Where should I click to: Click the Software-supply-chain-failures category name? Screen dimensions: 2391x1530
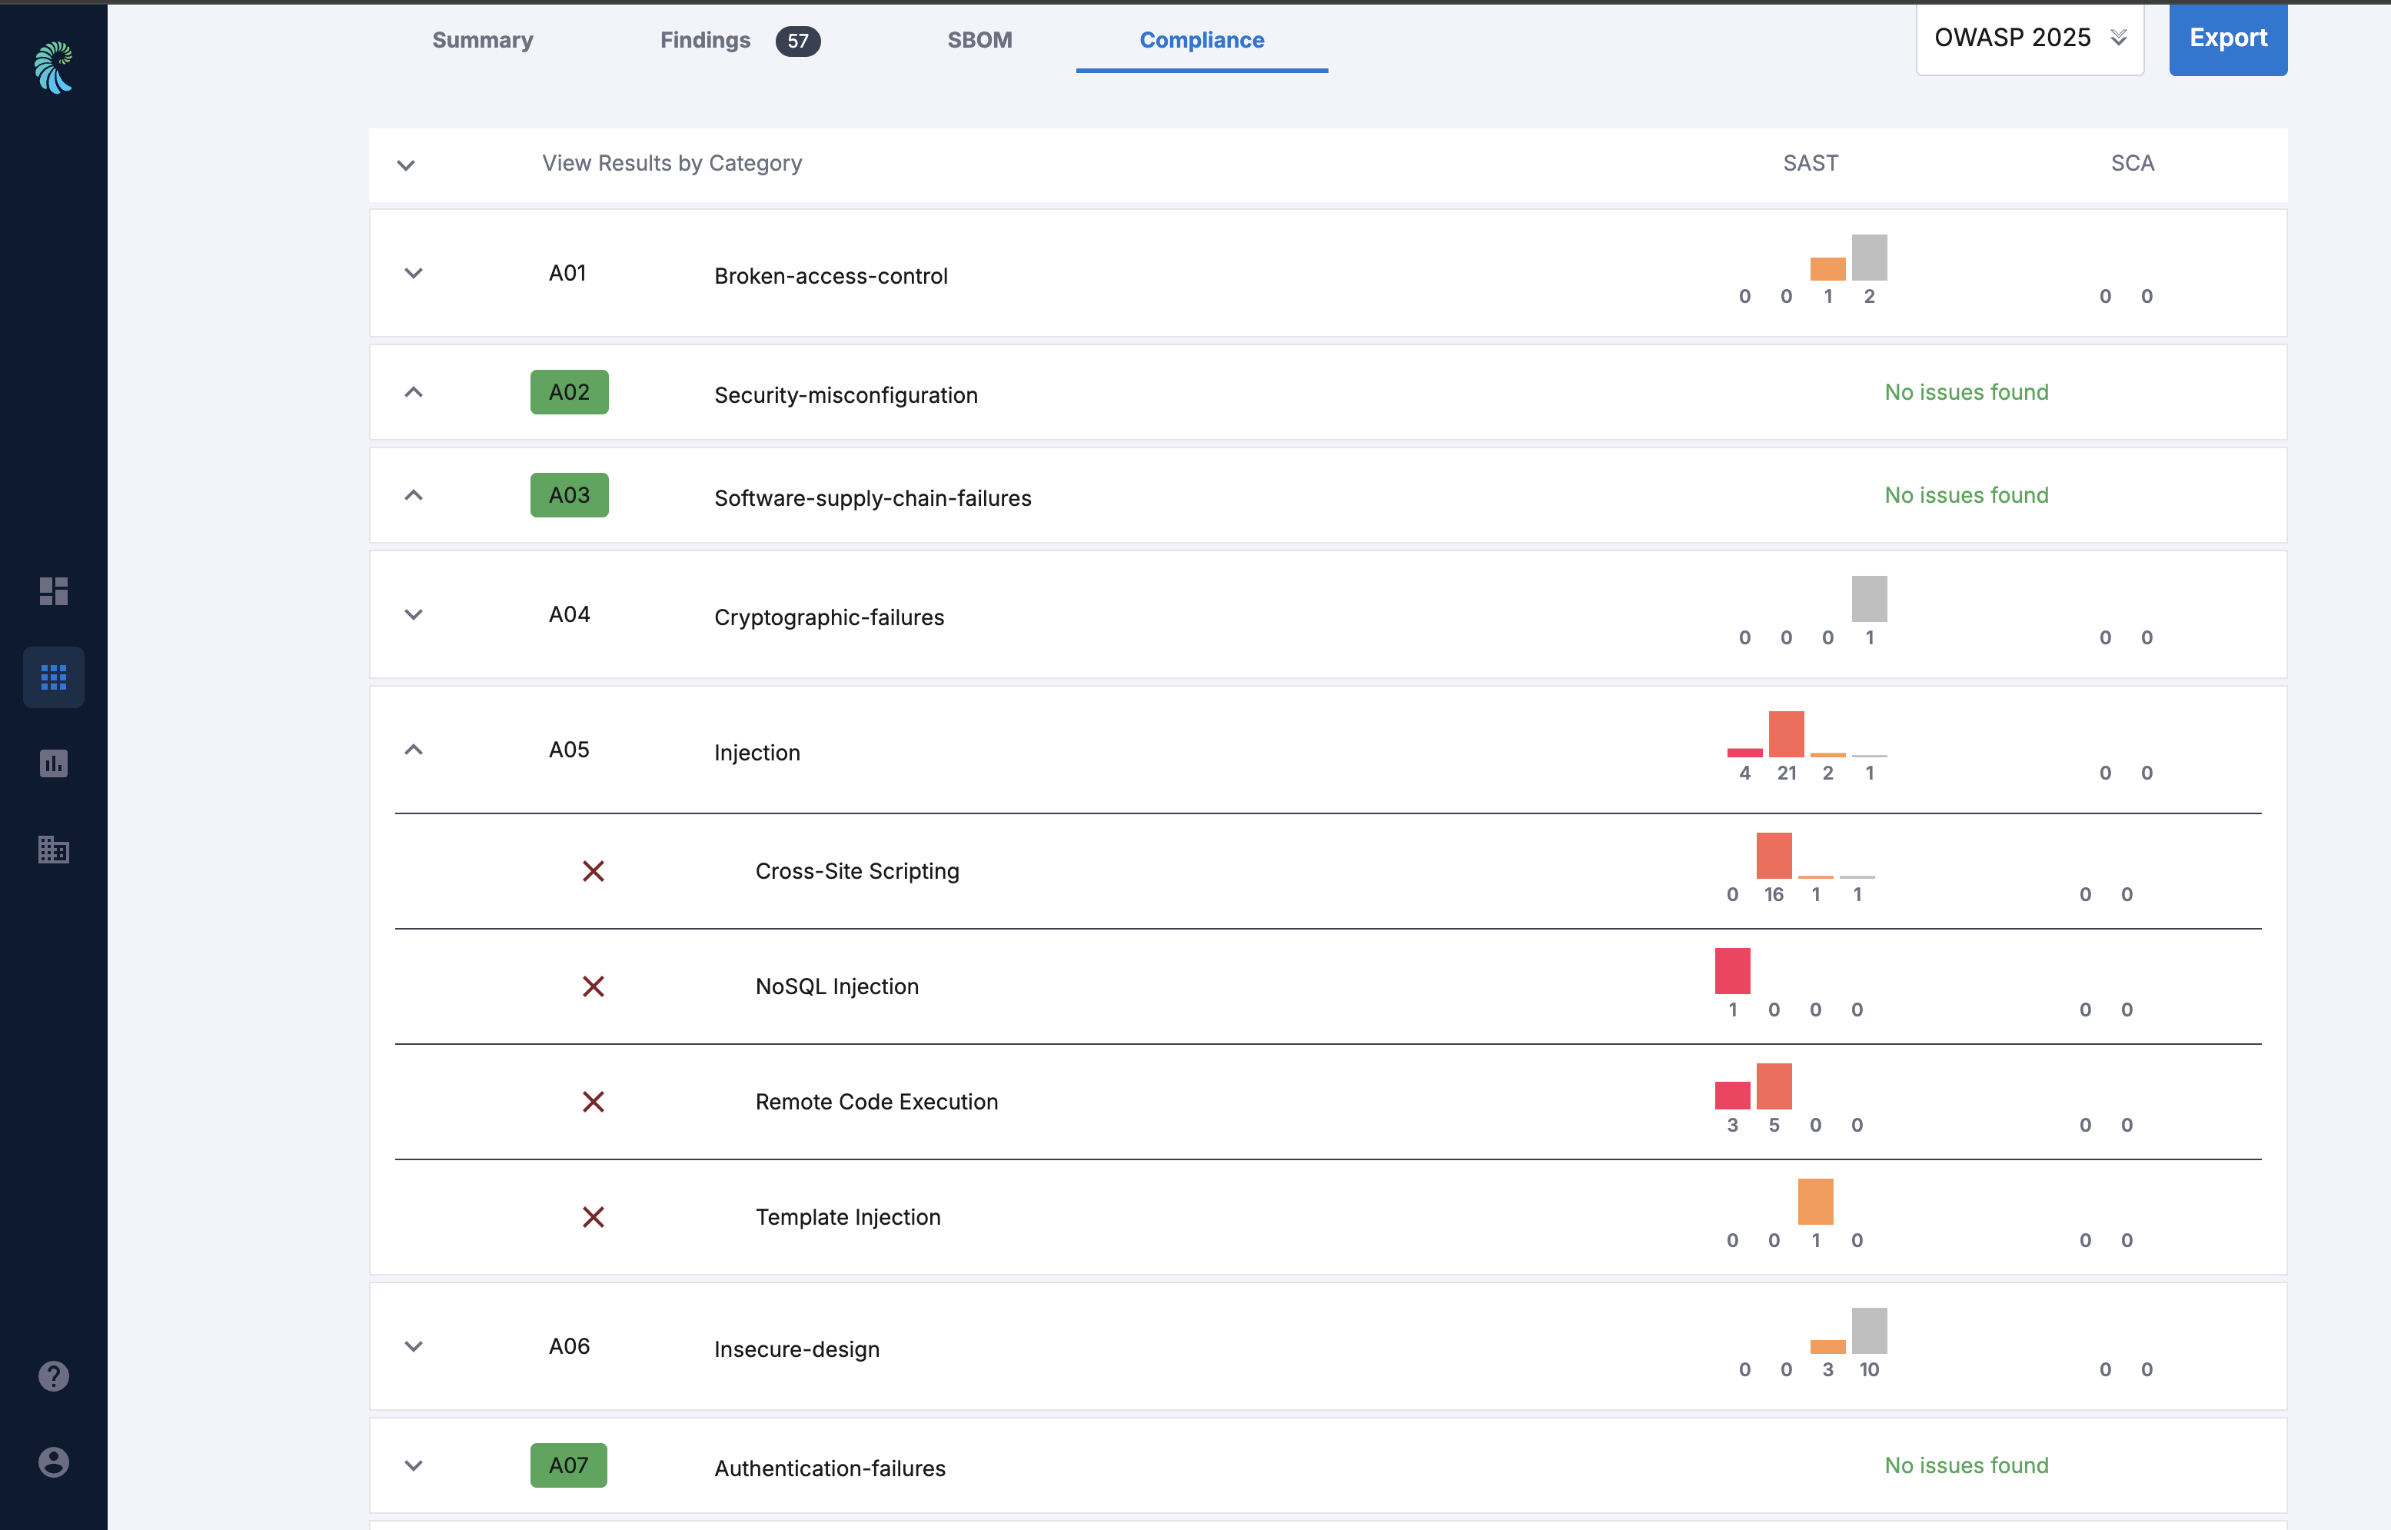(872, 497)
